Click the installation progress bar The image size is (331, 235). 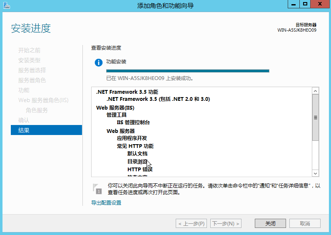tap(188, 71)
